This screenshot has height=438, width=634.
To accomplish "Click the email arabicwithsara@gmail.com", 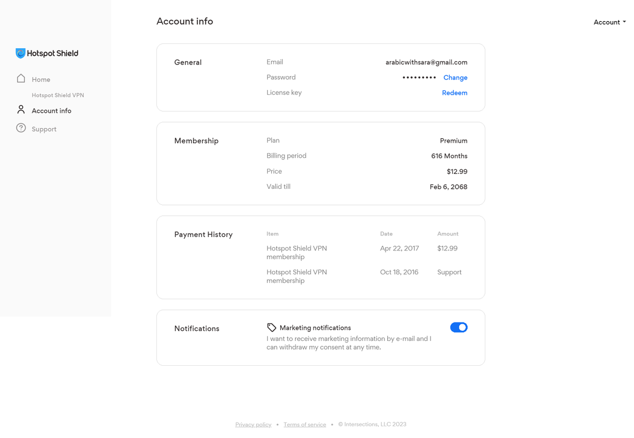I will pyautogui.click(x=426, y=62).
